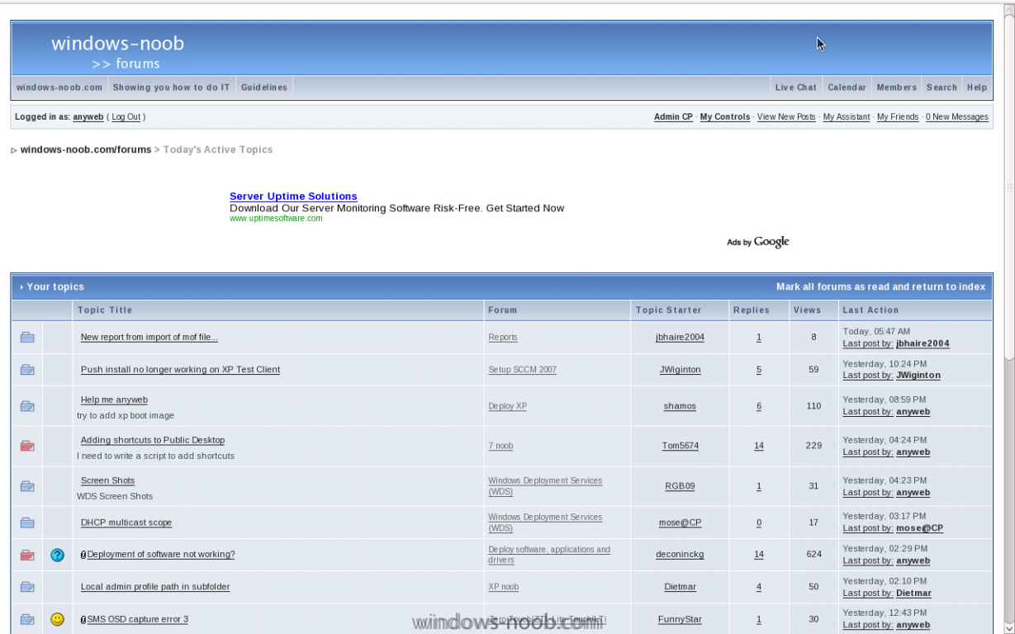Click red hot-topic folder beside Adding shortcuts
The height and width of the screenshot is (634, 1015).
pos(27,446)
